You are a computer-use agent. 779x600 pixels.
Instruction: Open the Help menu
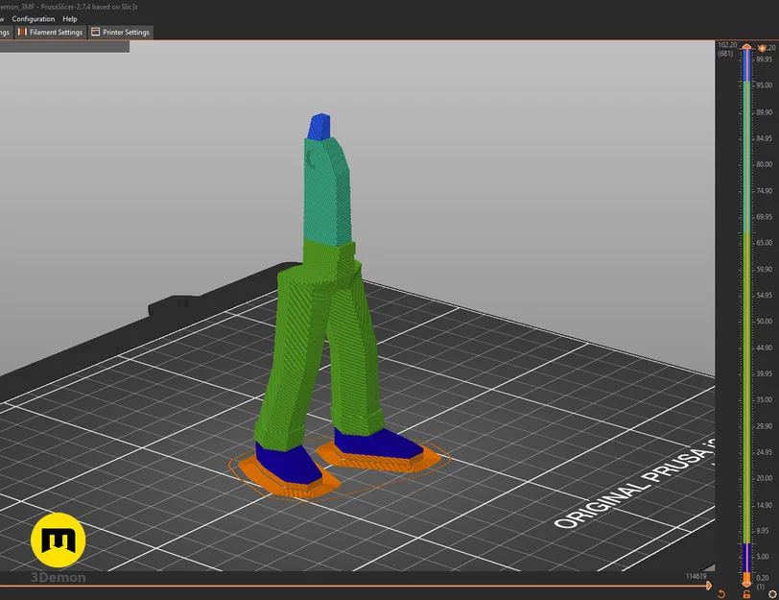tap(69, 18)
